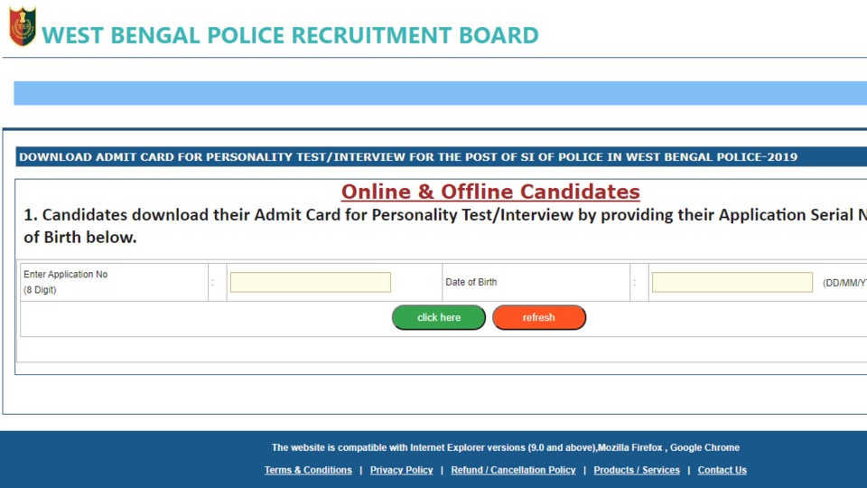Click the 'Enter Application No (8 Digit)' label
Image resolution: width=867 pixels, height=488 pixels.
[x=65, y=282]
